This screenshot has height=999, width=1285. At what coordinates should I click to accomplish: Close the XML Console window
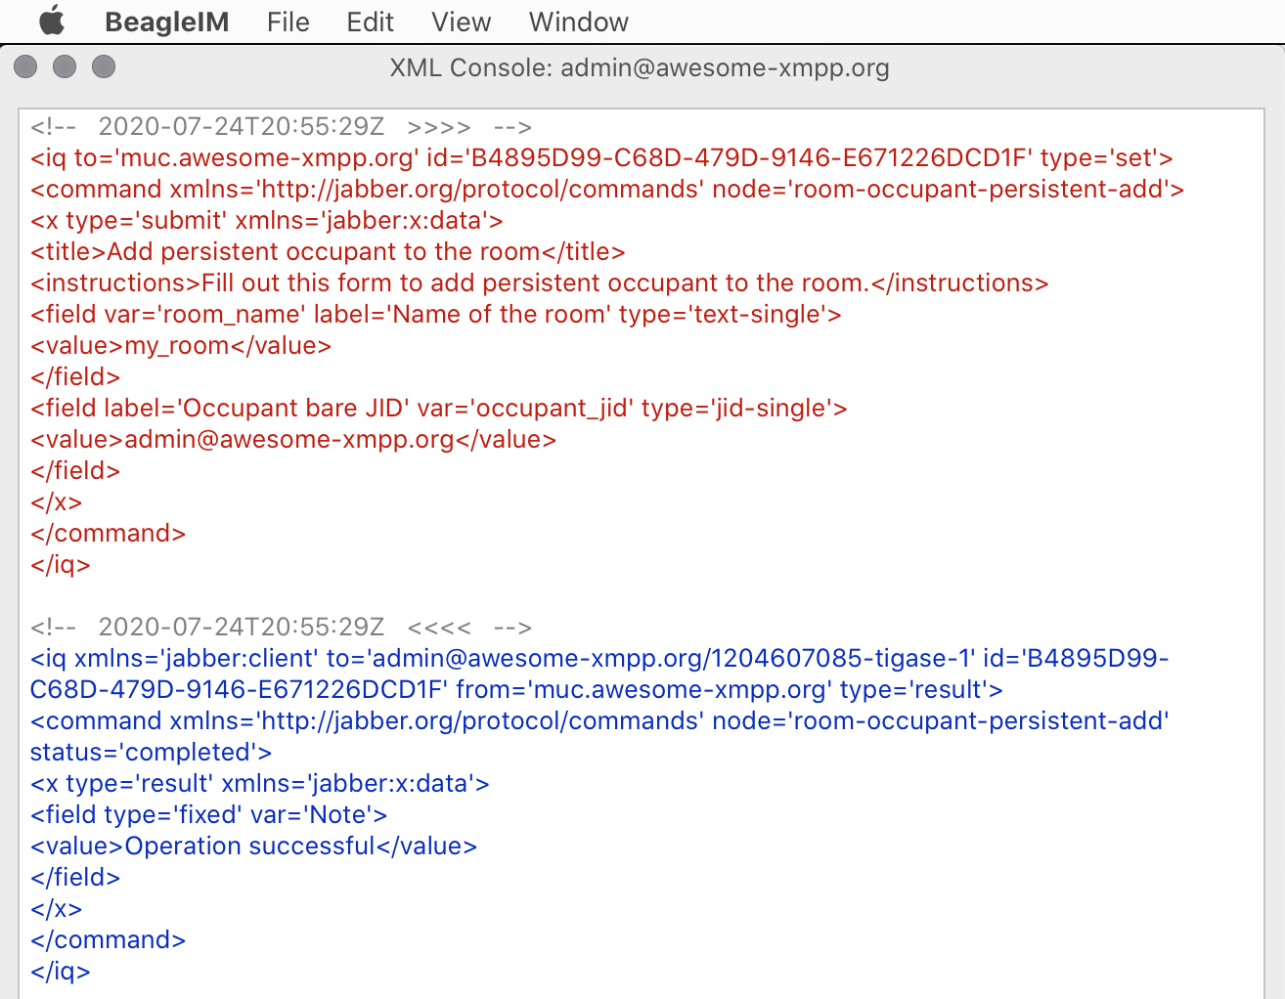[25, 66]
